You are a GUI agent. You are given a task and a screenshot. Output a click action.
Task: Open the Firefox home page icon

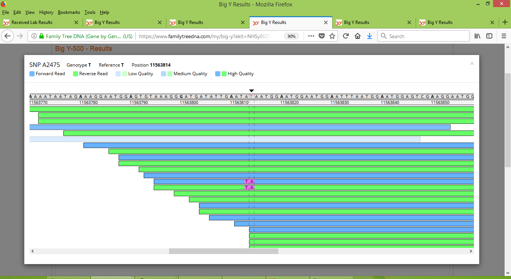[358, 36]
